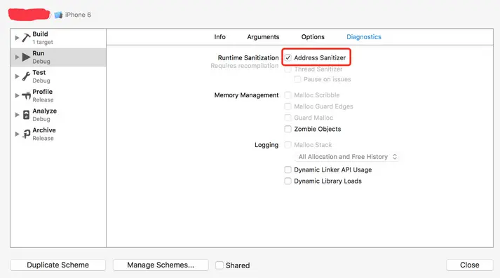Expand the Archive disclosure triangle
This screenshot has height=278, width=500.
pyautogui.click(x=17, y=134)
